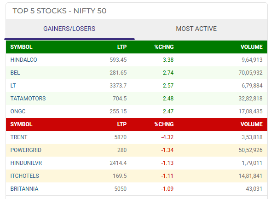
Task: Select POWERGRID's change value -1.34
Action: (167, 150)
